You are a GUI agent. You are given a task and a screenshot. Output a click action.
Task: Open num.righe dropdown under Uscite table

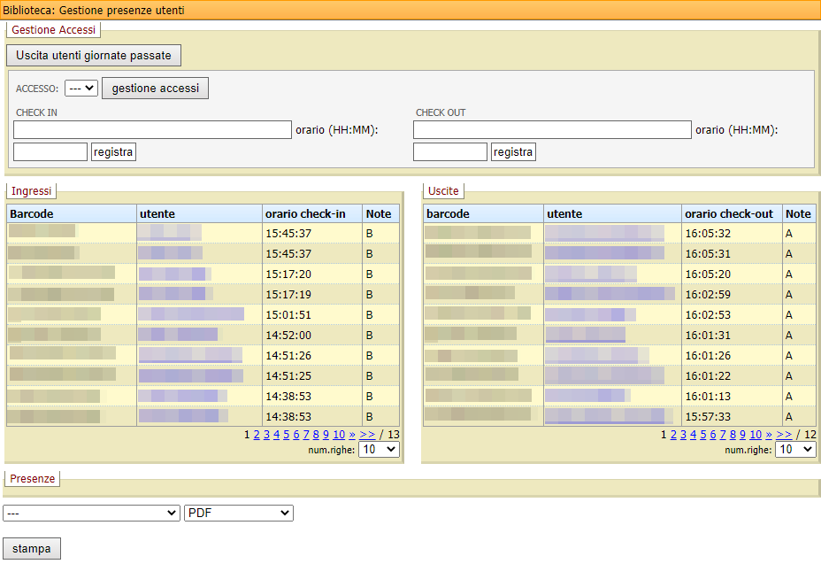coord(795,450)
